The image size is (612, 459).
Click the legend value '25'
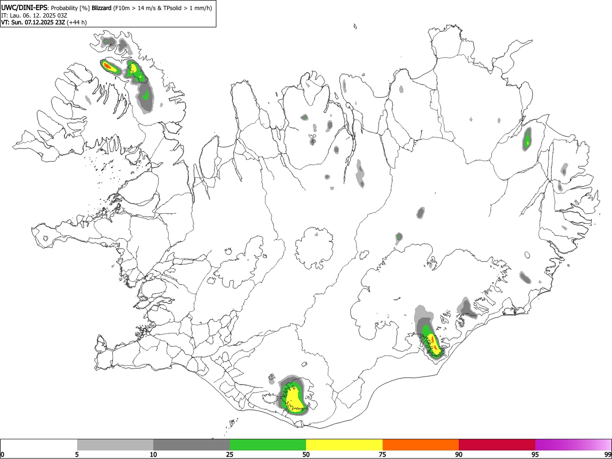click(230, 454)
